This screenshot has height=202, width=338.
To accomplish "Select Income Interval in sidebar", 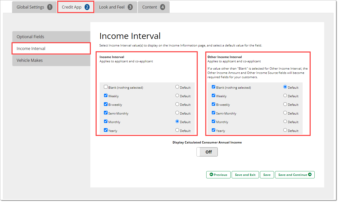I will click(51, 48).
